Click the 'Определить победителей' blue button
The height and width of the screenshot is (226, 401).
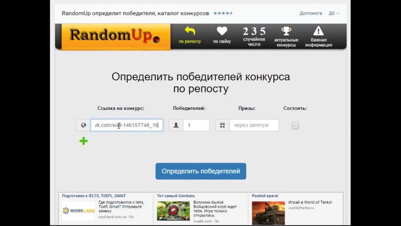(x=201, y=171)
